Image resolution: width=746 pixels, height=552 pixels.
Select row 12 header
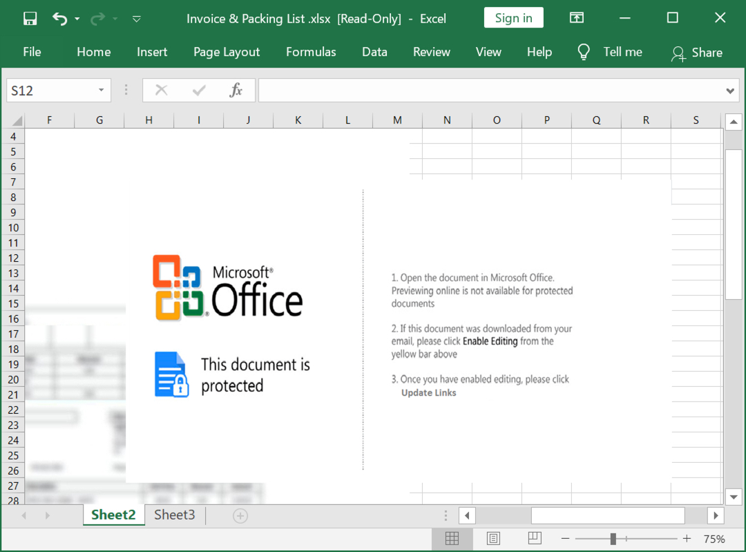pos(13,258)
